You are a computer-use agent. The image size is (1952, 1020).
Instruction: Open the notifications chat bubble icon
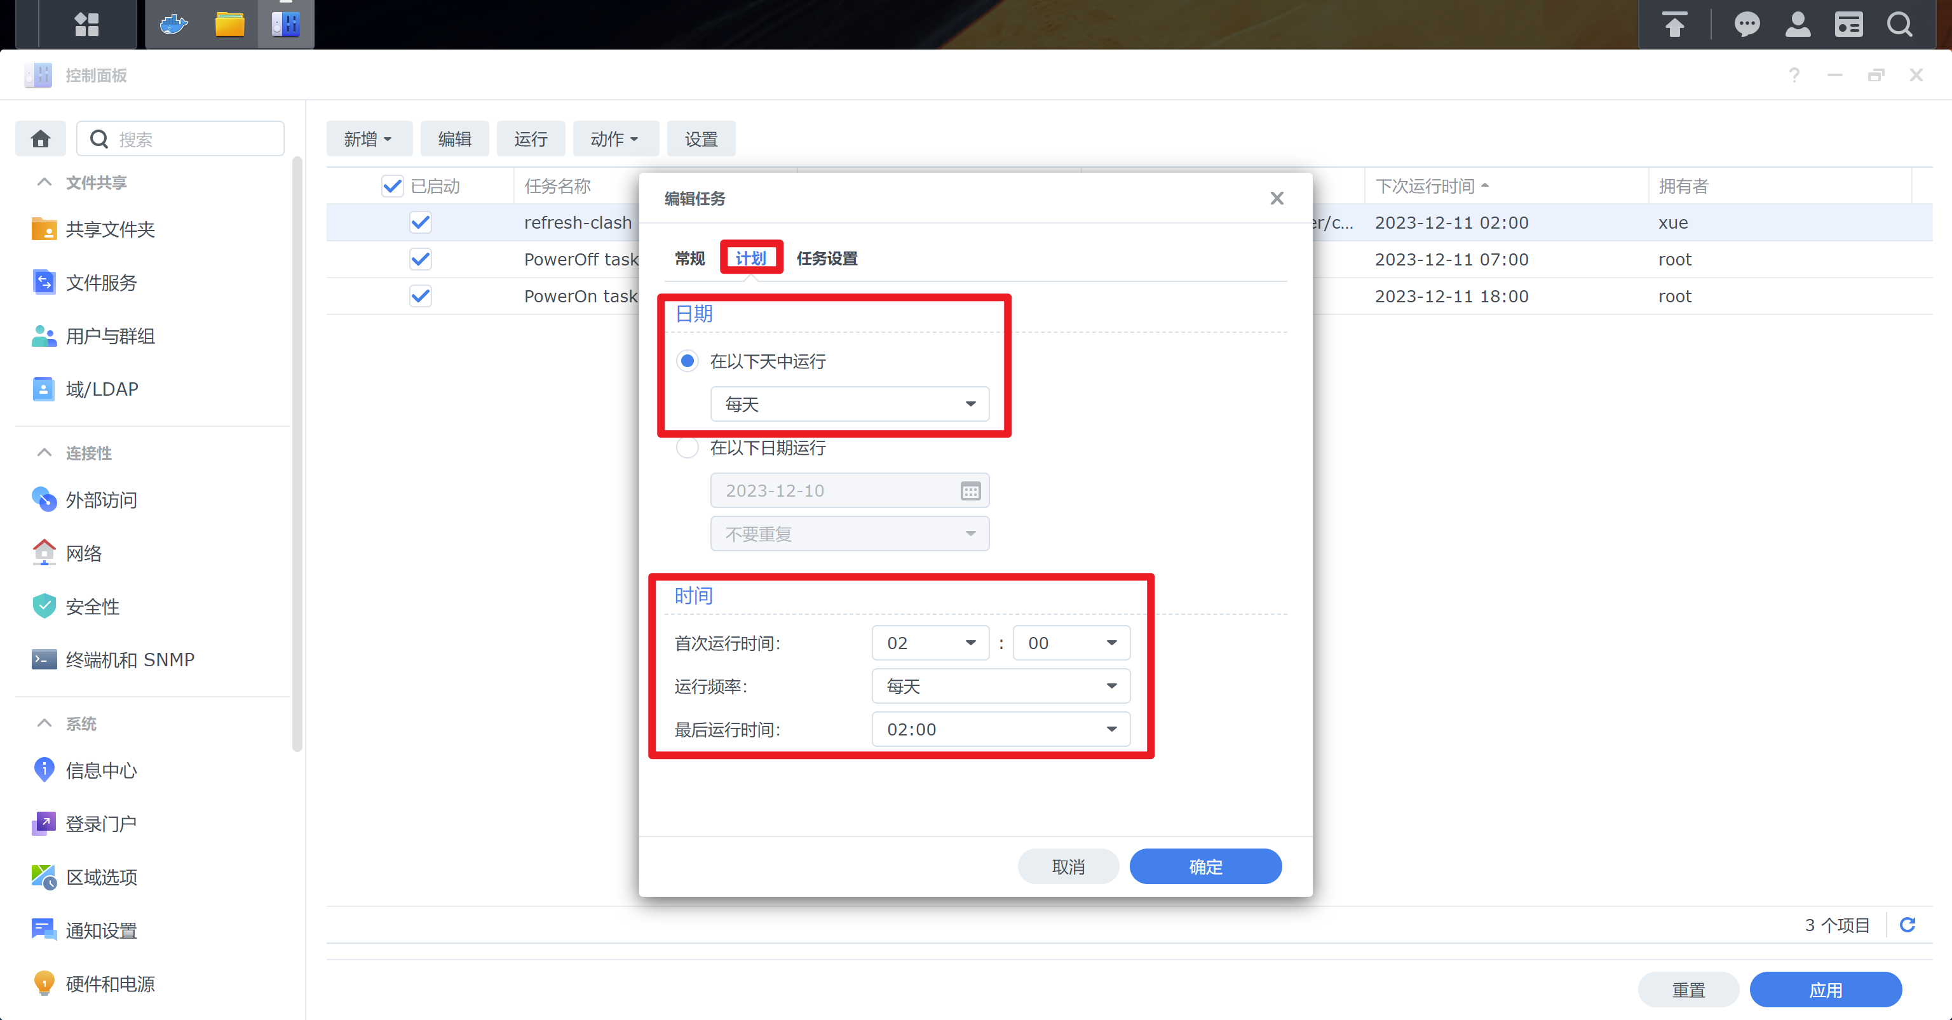(1747, 24)
